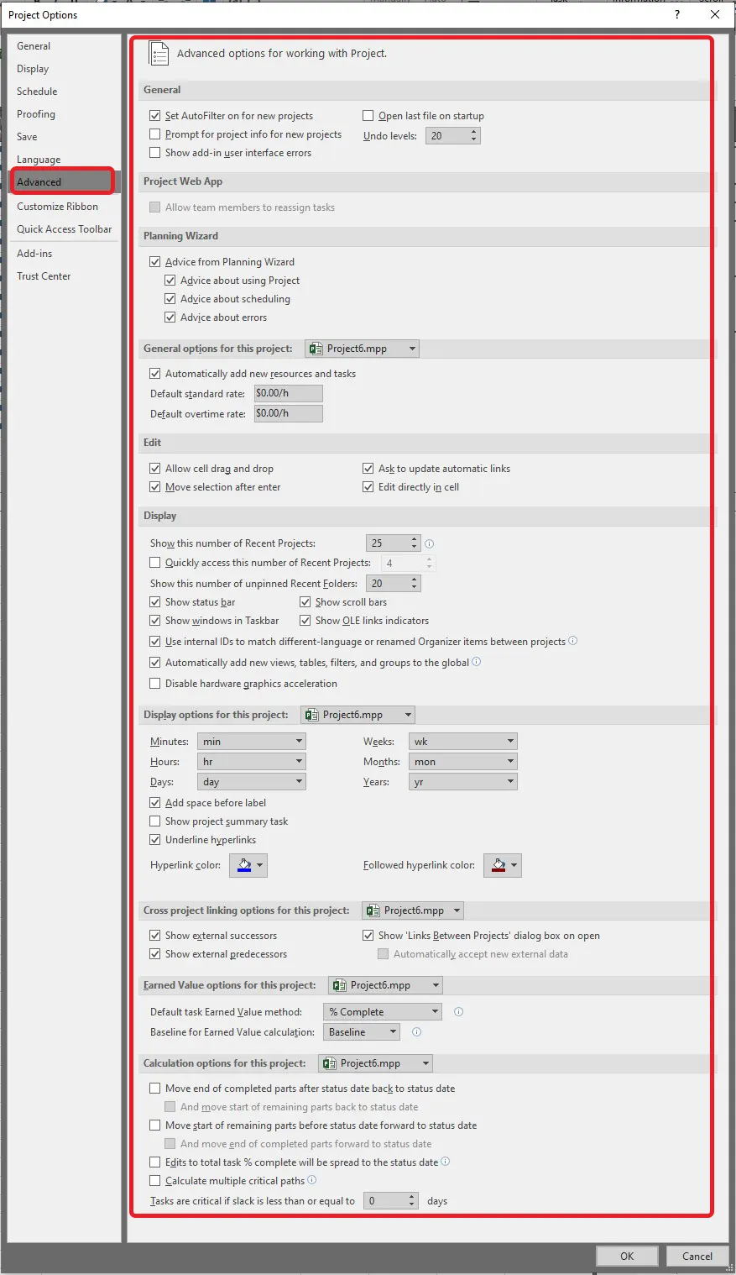Screen dimensions: 736x1275
Task: Click the Recent Projects info icon
Action: [430, 543]
